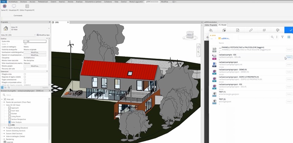Click Modifica for Mostra griglie
The image size is (293, 143).
[35, 66]
